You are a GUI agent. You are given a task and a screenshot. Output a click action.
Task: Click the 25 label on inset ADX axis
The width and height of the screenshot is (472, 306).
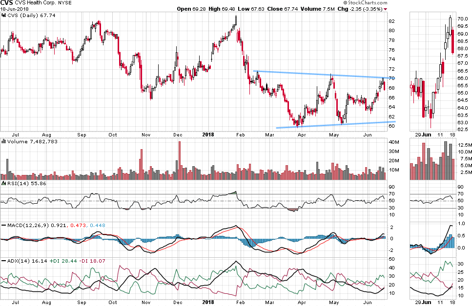pos(460,272)
